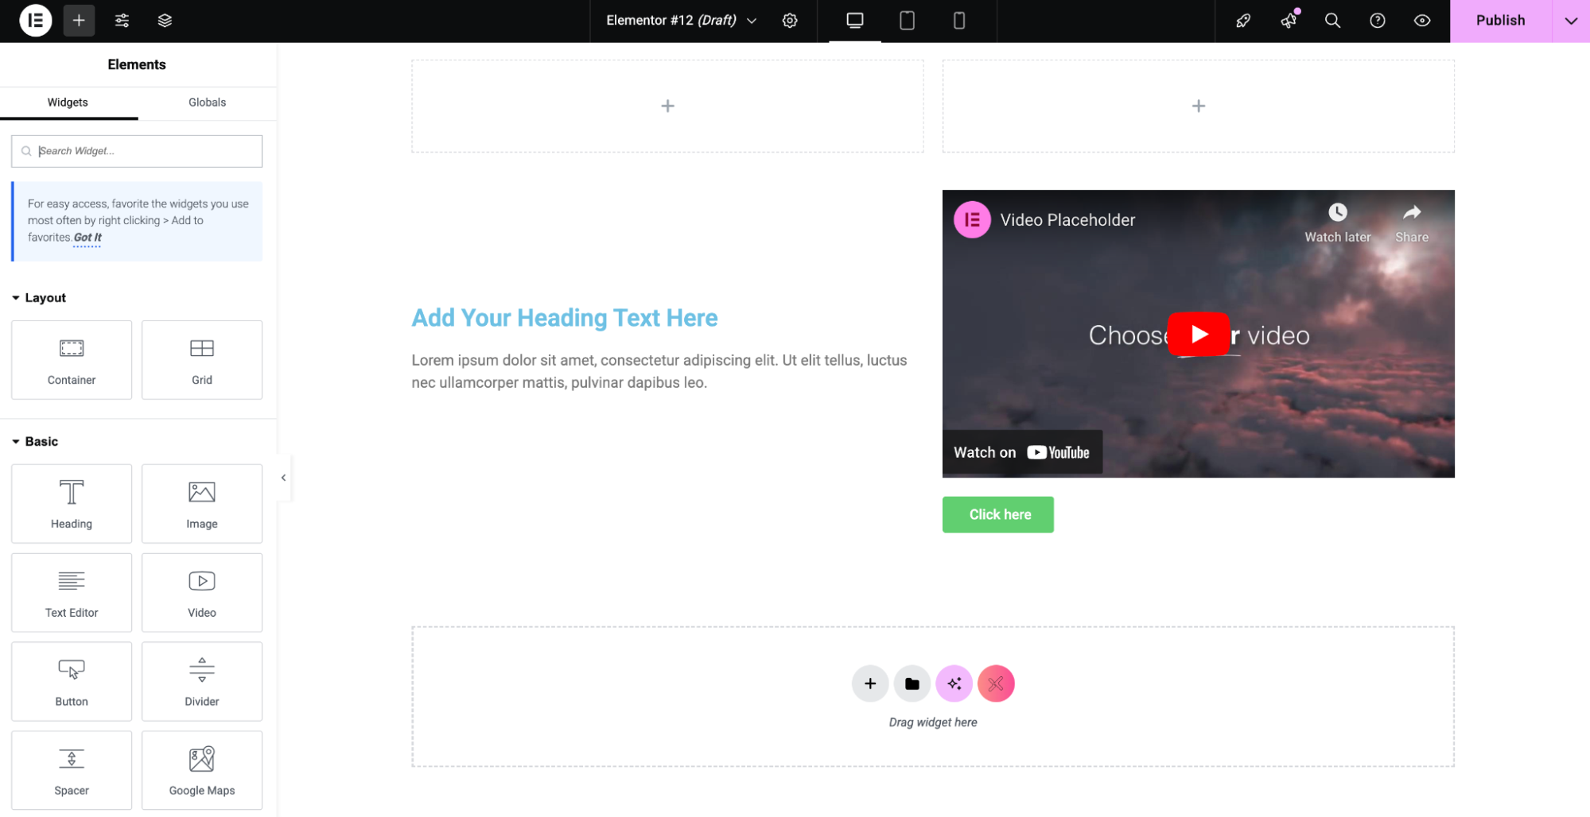Switch to tablet preview mode
Viewport: 1590px width, 817px height.
tap(907, 21)
